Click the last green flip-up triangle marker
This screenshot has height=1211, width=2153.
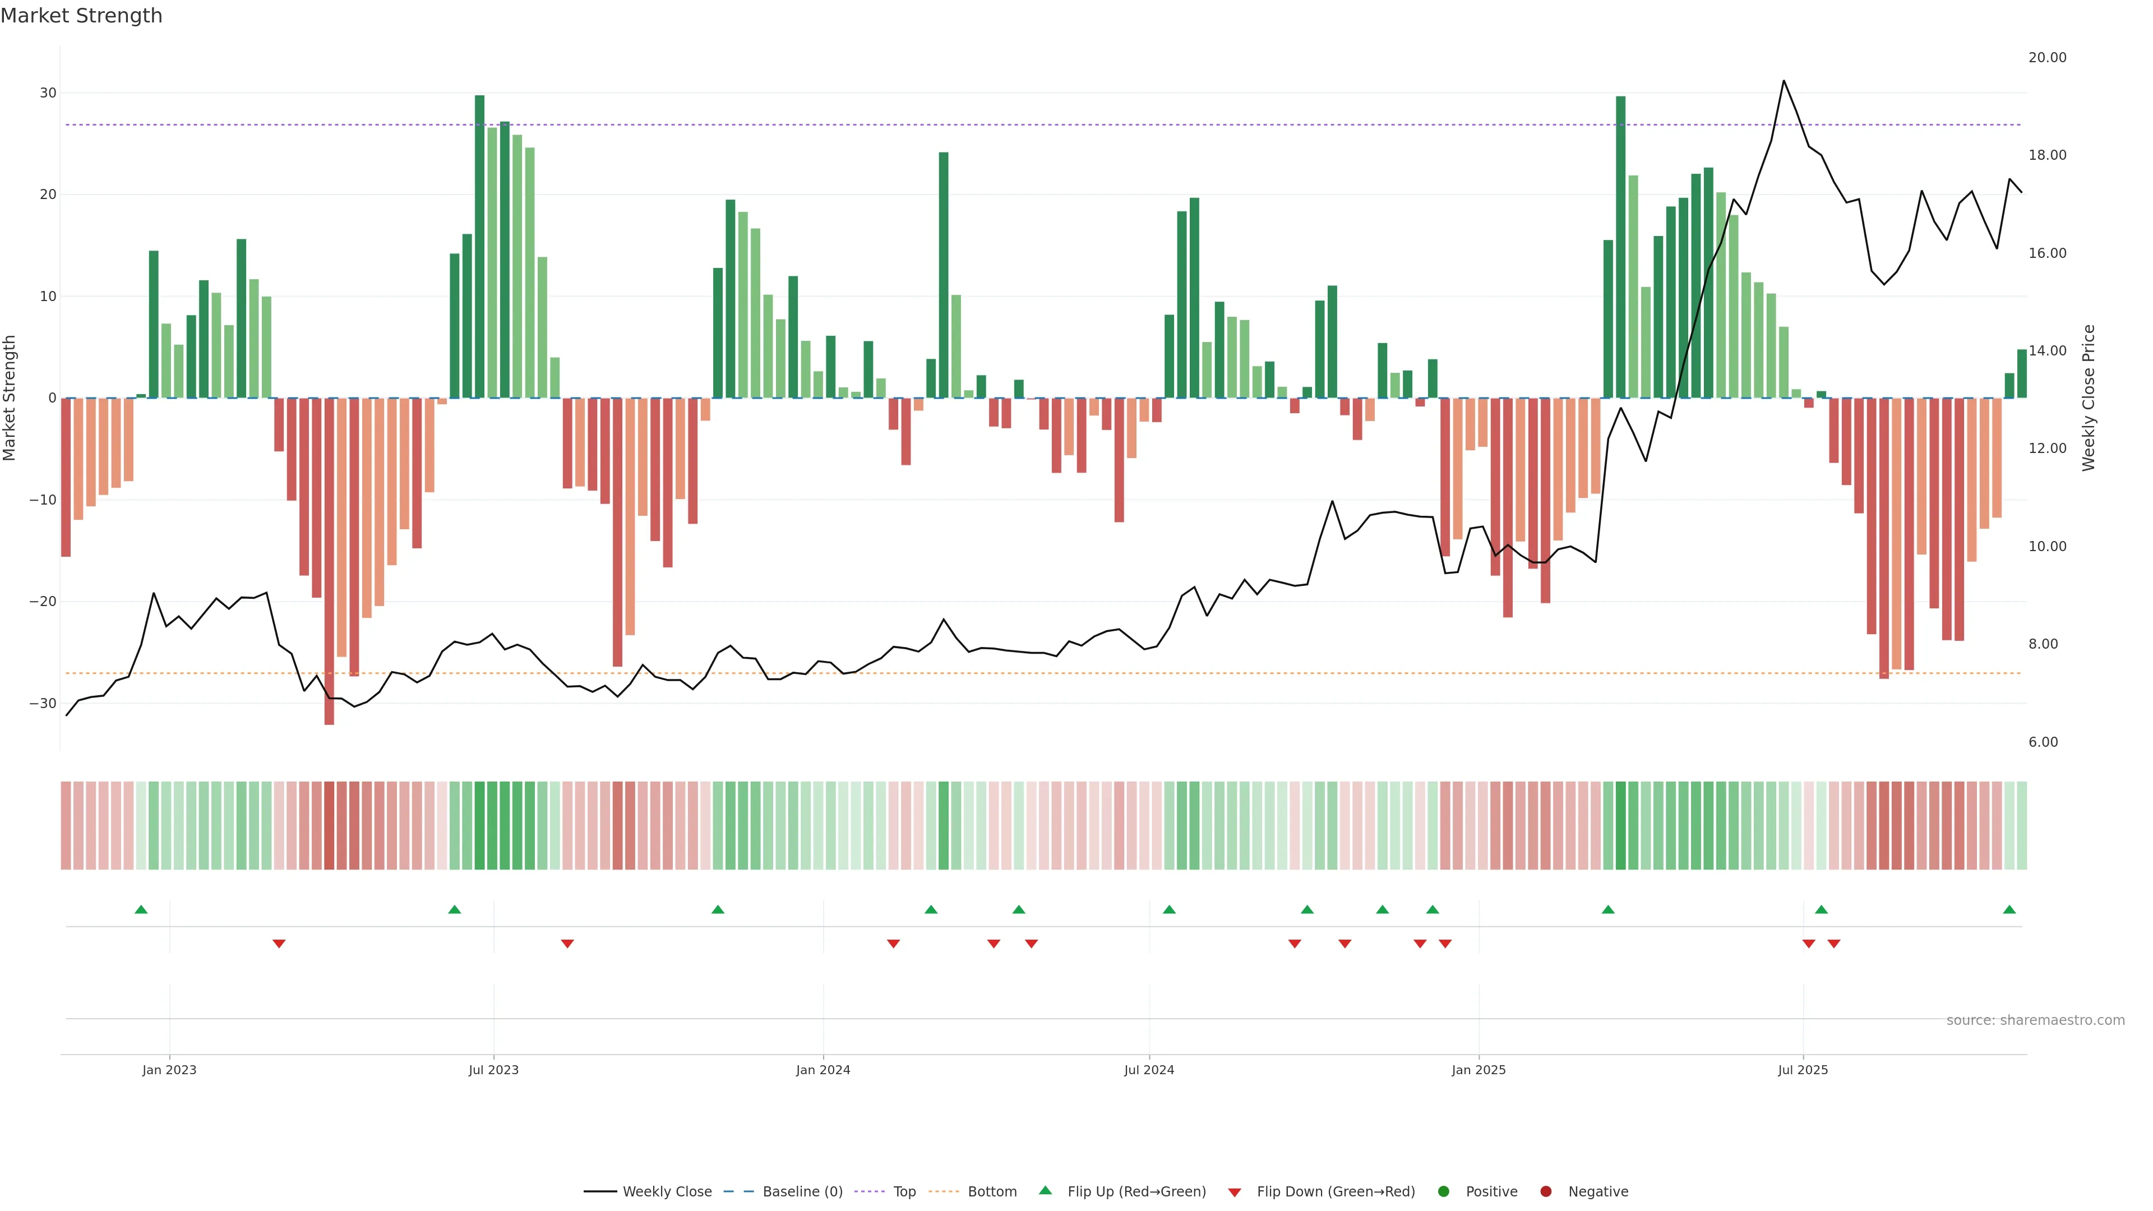(2009, 909)
